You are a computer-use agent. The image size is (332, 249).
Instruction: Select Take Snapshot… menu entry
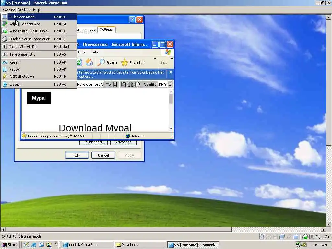39,54
